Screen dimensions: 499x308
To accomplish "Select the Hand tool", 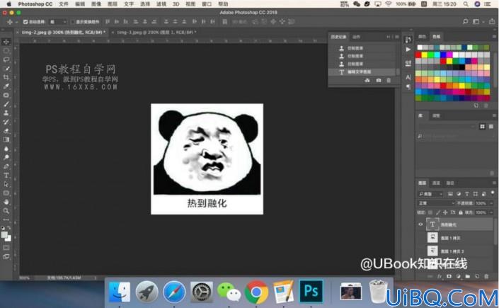I will click(6, 202).
